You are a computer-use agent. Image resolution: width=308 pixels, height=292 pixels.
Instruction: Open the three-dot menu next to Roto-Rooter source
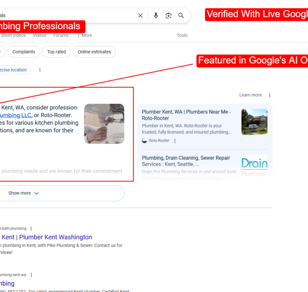coord(175,141)
